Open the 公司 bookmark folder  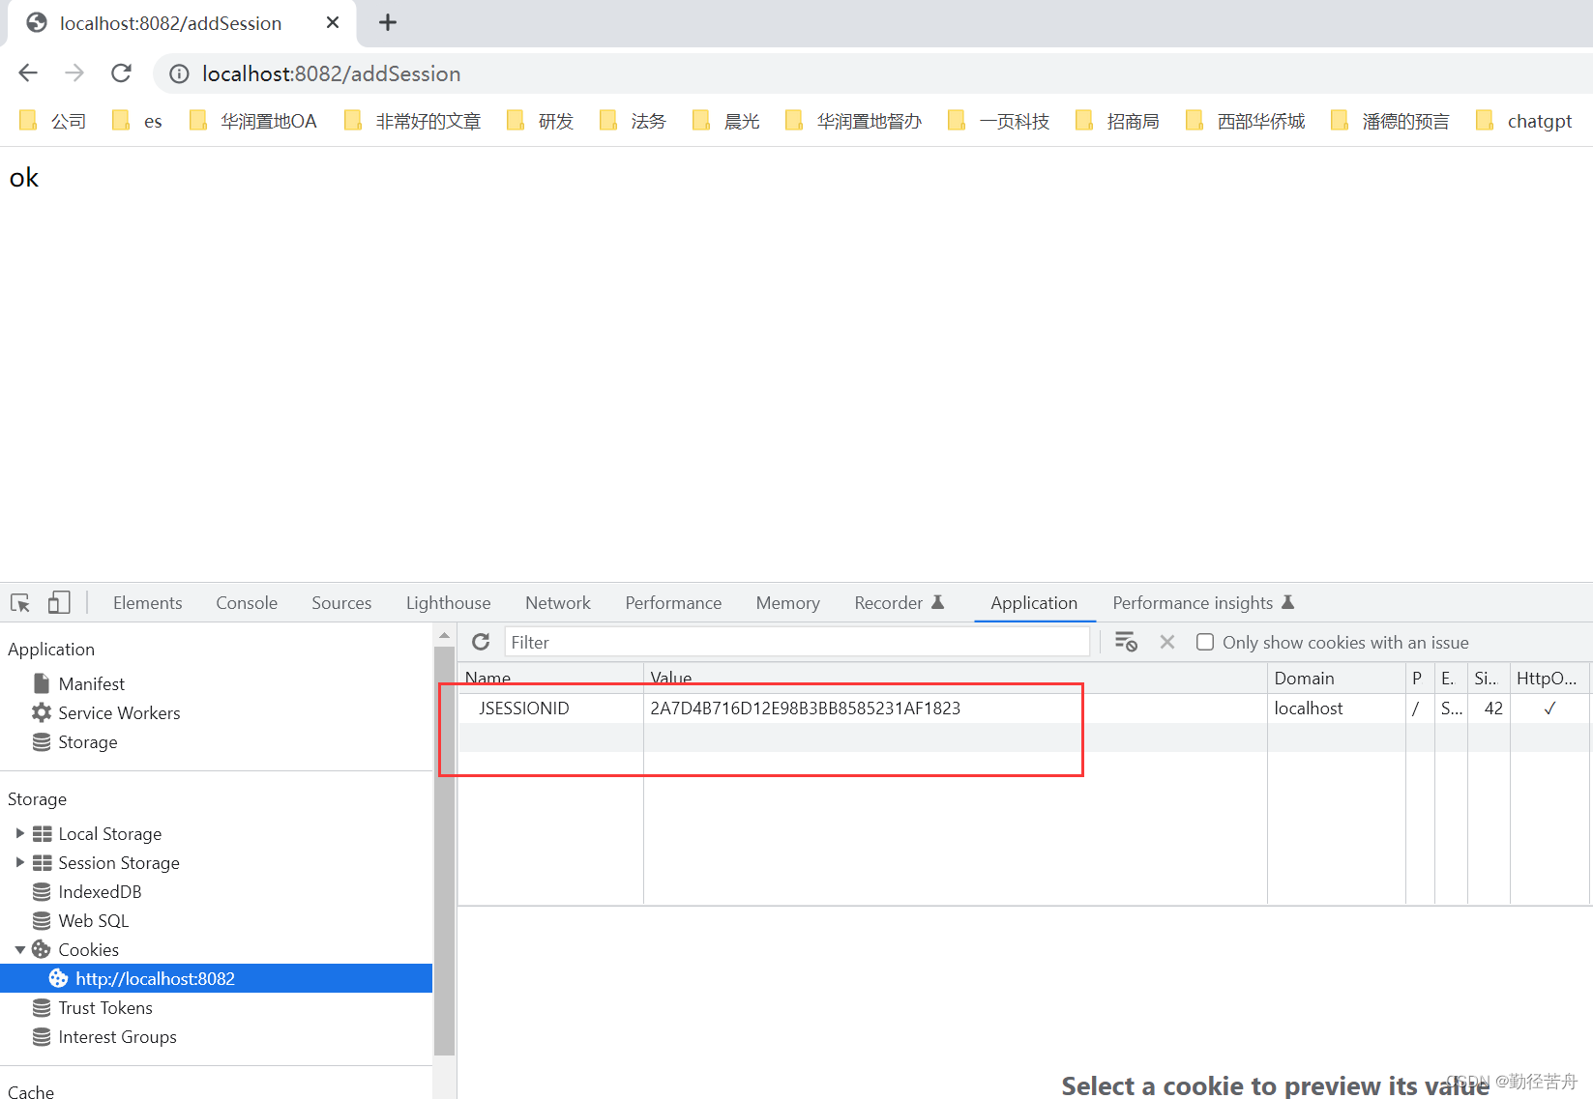53,121
